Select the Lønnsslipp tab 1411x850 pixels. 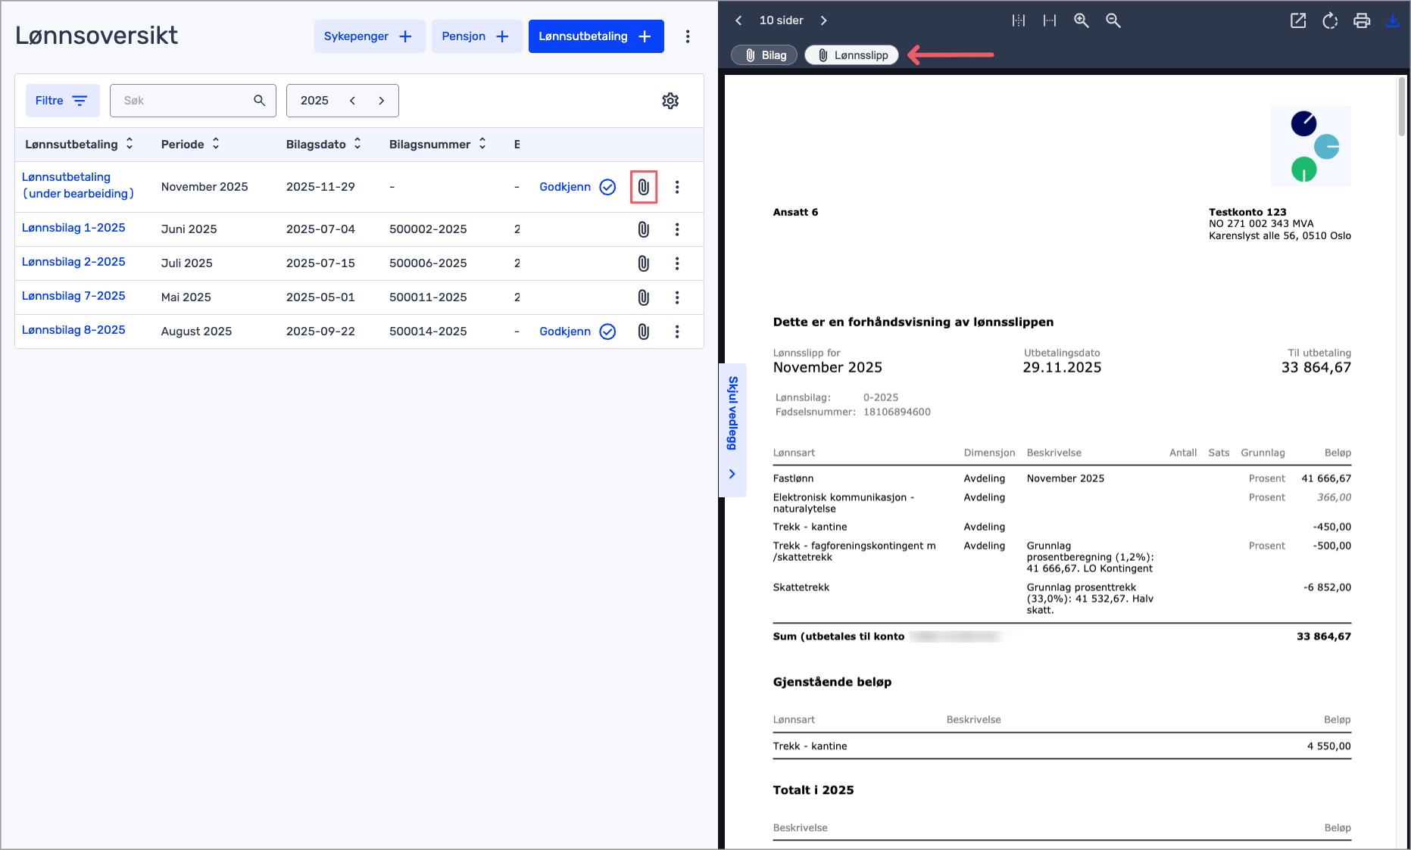851,55
